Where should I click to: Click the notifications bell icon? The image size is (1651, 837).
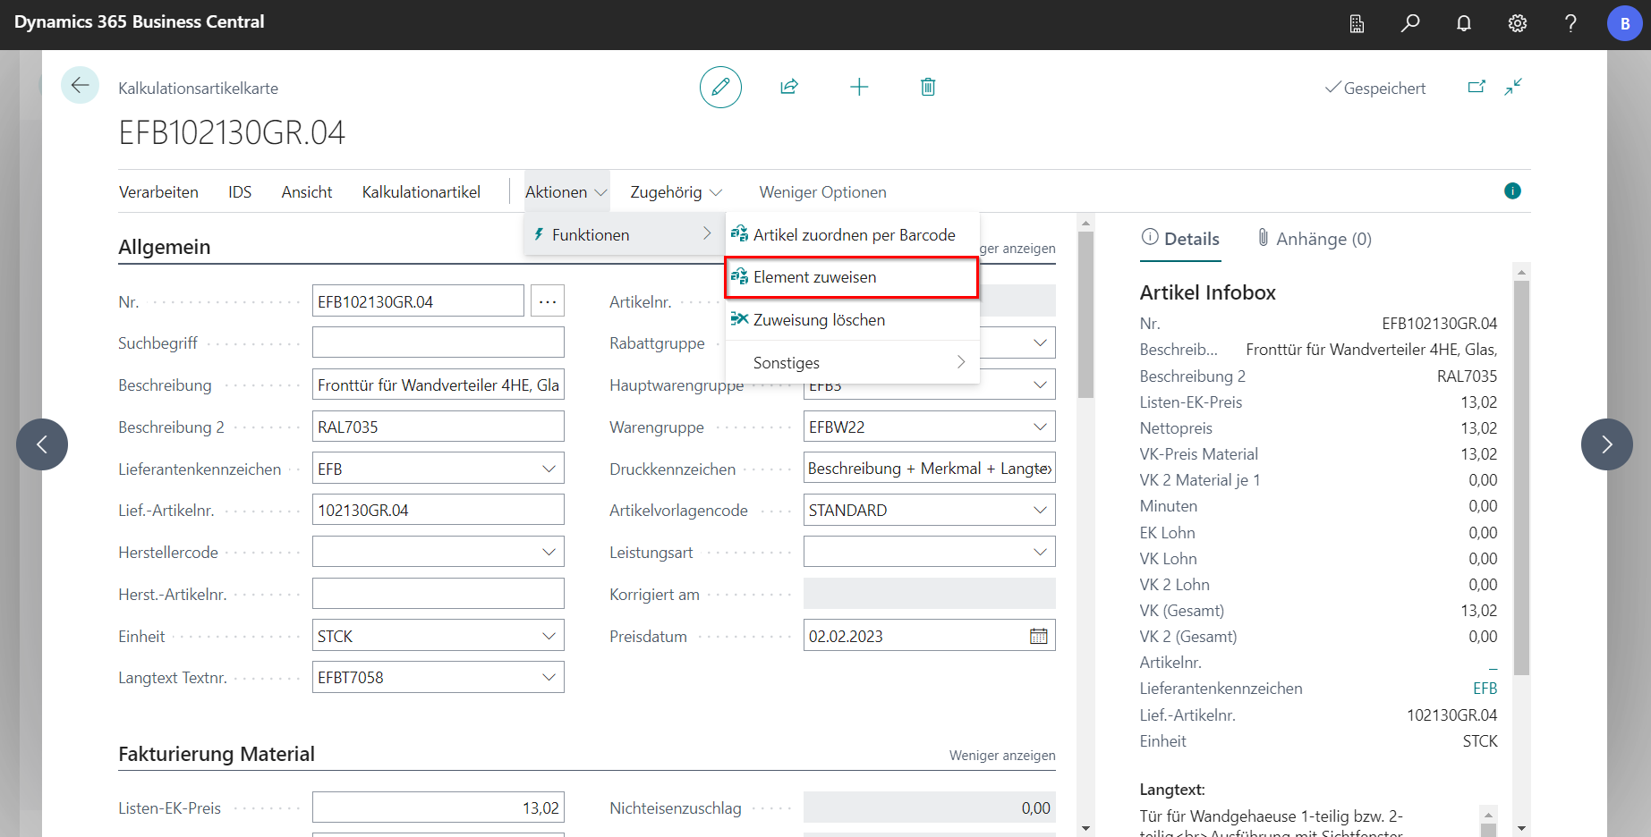click(1464, 23)
